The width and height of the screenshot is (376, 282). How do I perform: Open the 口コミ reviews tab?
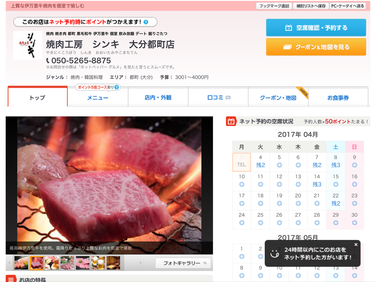(218, 98)
